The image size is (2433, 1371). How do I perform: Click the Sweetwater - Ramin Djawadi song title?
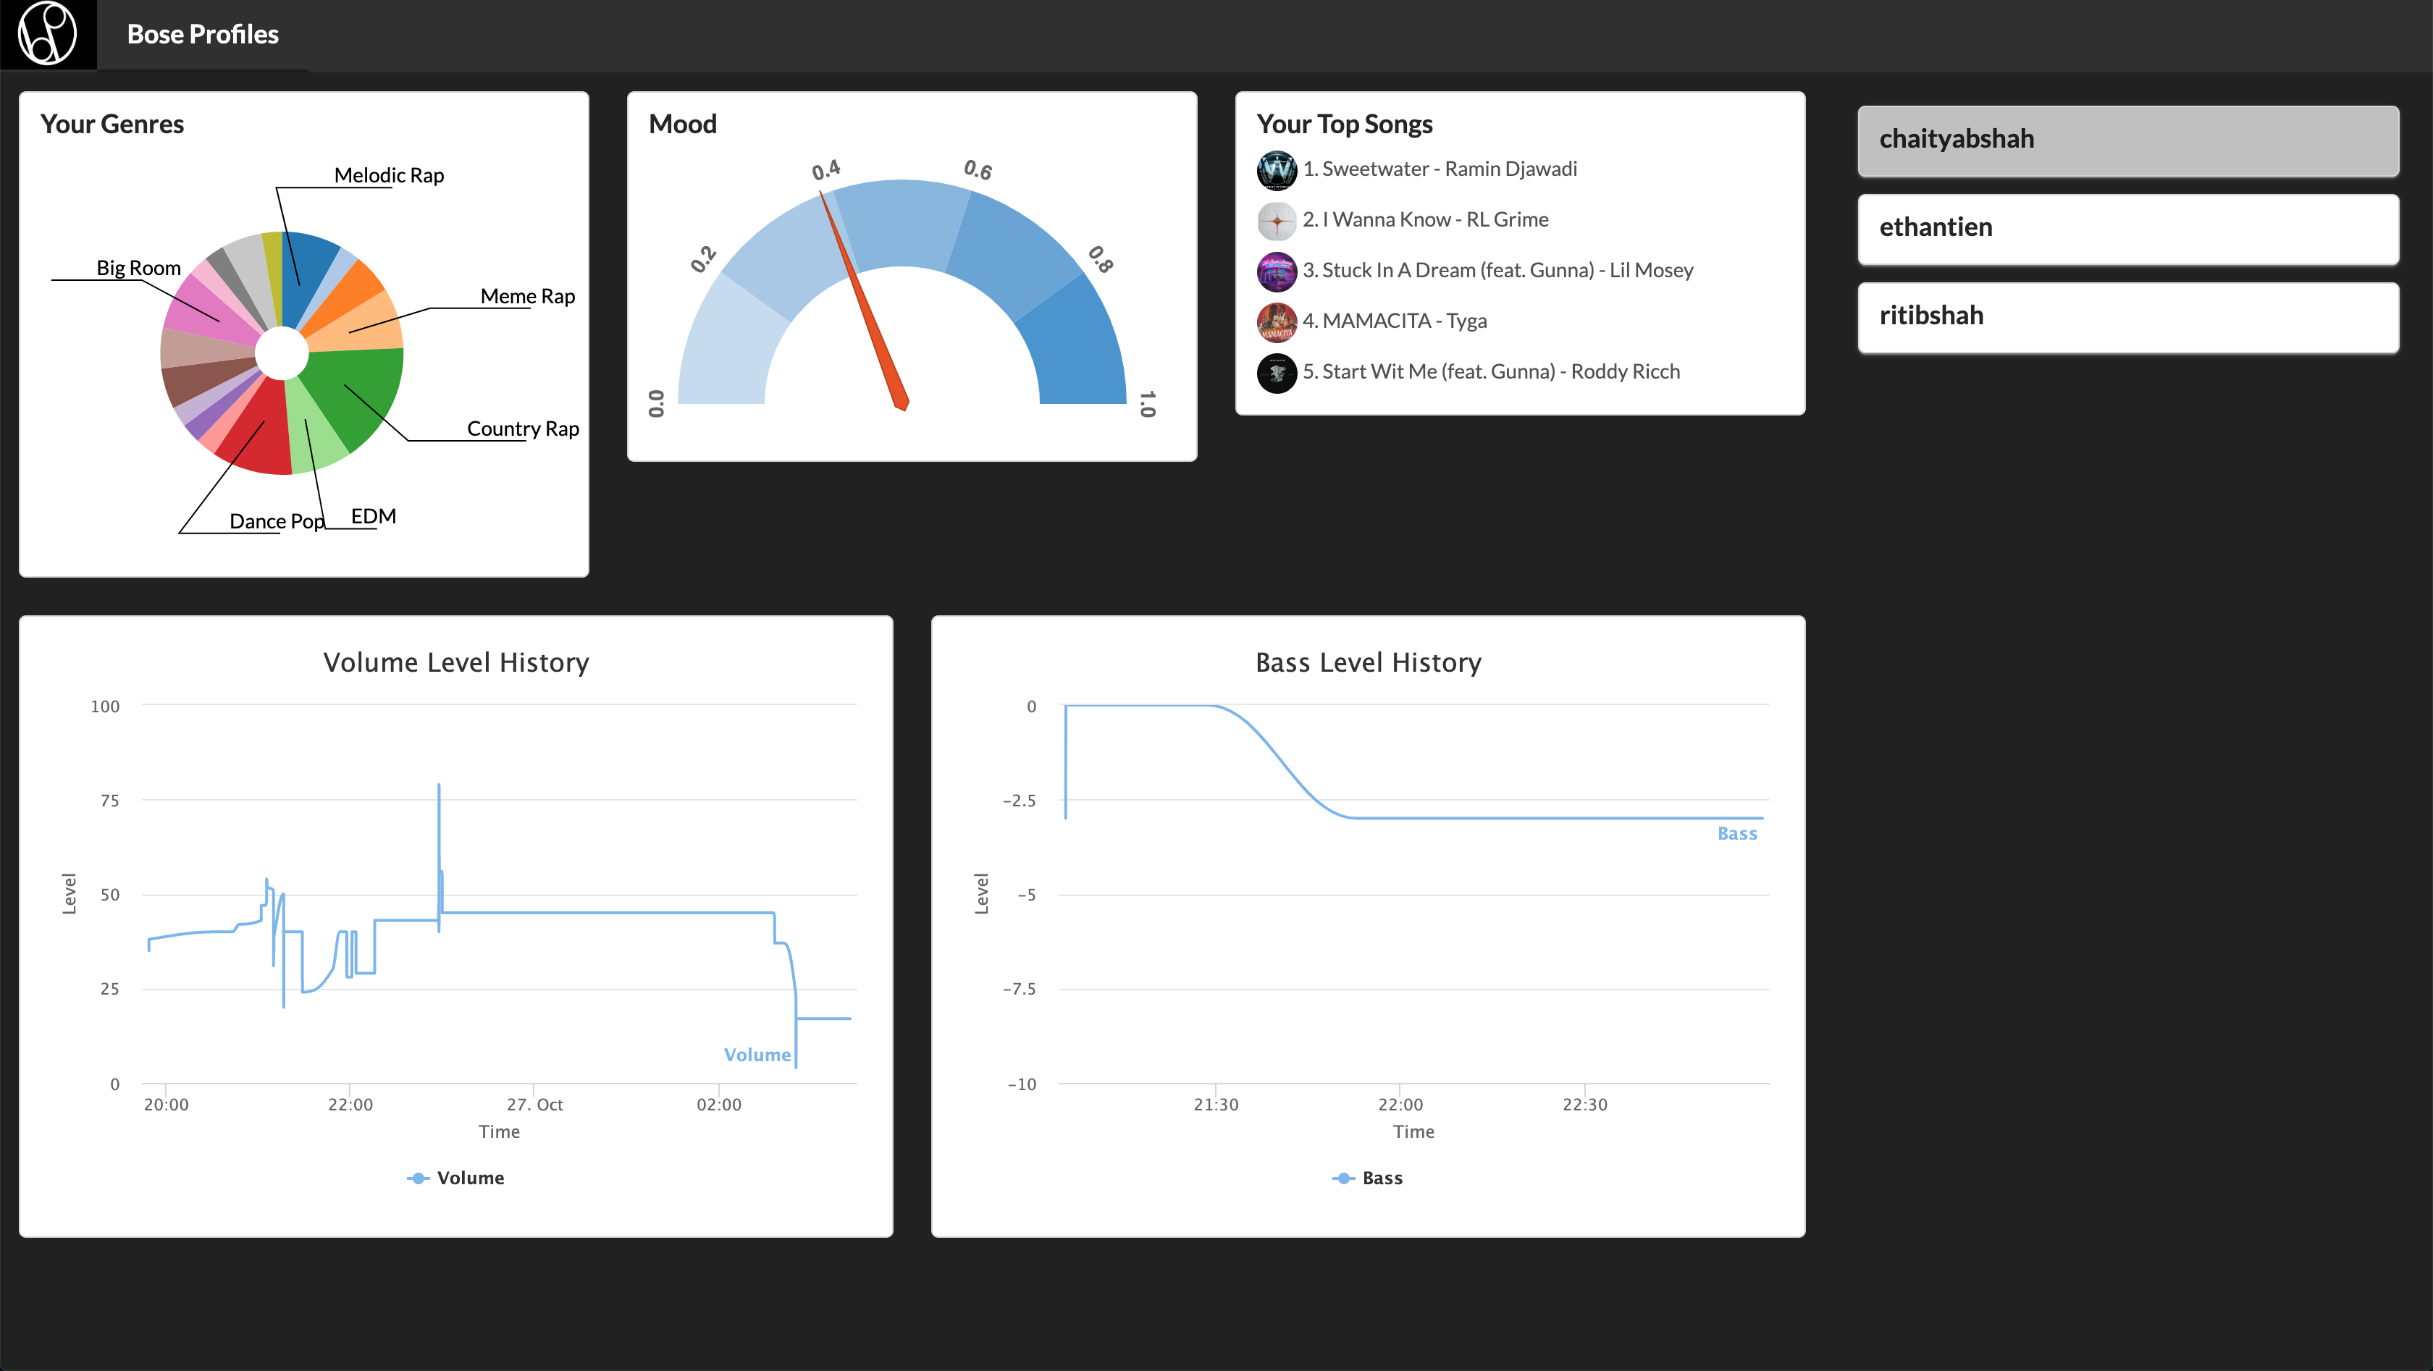point(1440,169)
